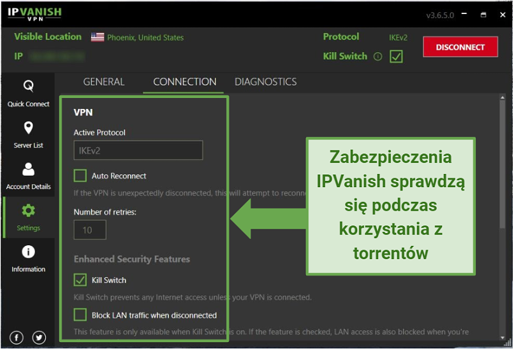Screen dimensions: 514x349
Task: Select the CONNECTION tab
Action: 184,82
